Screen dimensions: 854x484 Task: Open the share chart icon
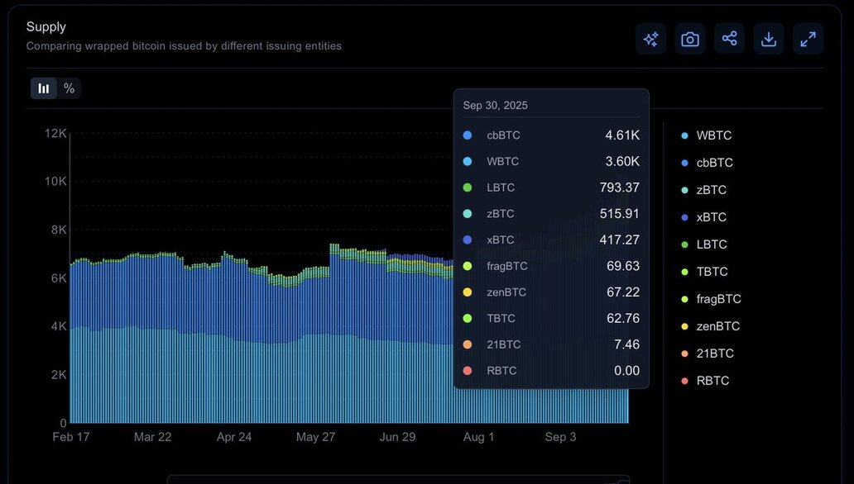pyautogui.click(x=729, y=39)
